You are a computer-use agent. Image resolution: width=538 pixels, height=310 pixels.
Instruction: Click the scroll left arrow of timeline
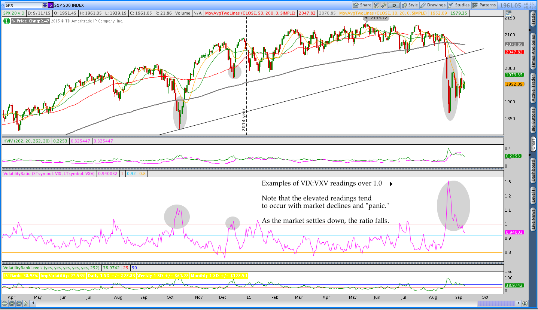pyautogui.click(x=33, y=303)
